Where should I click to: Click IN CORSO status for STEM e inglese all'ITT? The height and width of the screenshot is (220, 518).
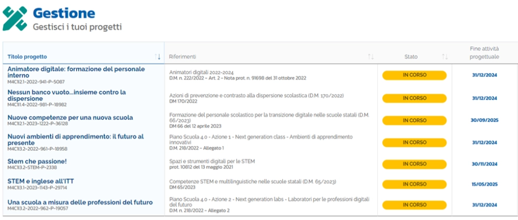coord(414,184)
